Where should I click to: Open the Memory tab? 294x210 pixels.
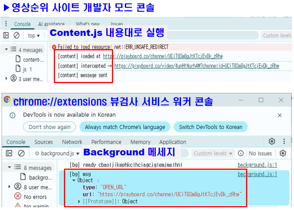[140, 142]
